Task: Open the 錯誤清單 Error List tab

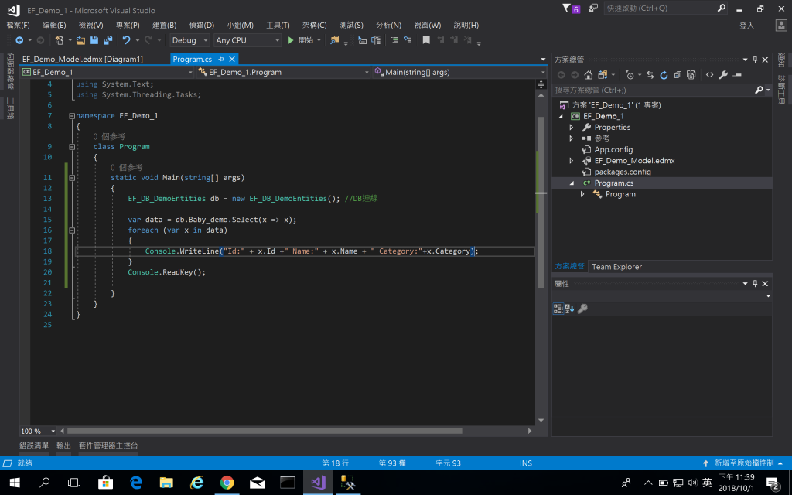Action: pos(34,445)
